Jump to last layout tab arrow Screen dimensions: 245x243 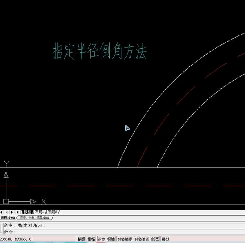tap(18, 212)
